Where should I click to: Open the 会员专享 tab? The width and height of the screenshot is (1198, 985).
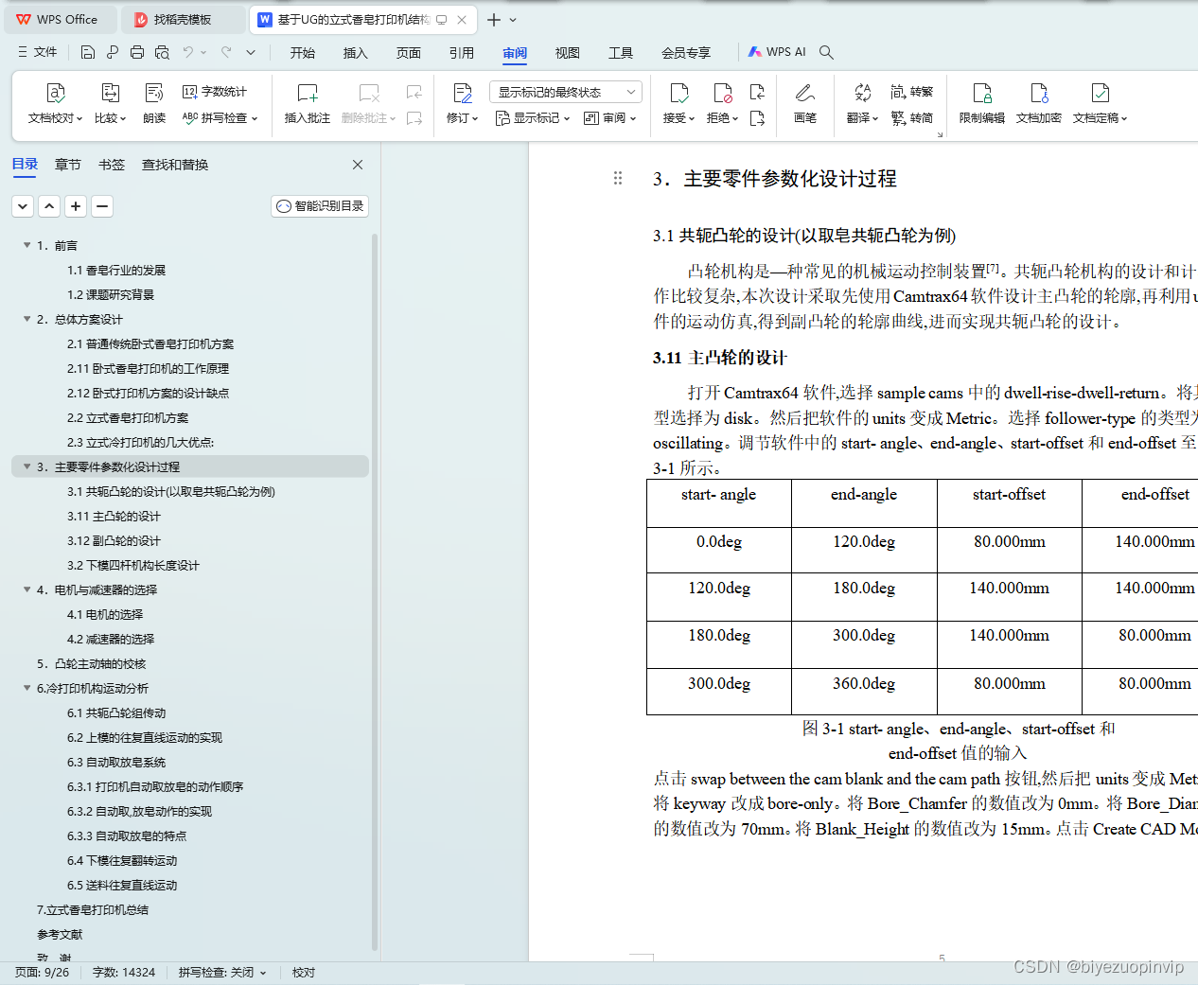coord(686,53)
